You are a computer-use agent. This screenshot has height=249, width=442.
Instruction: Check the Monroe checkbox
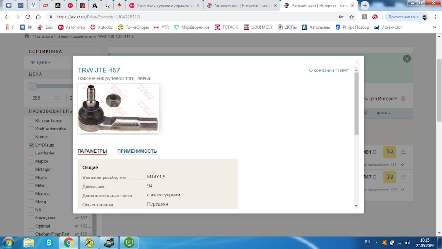pos(31,194)
